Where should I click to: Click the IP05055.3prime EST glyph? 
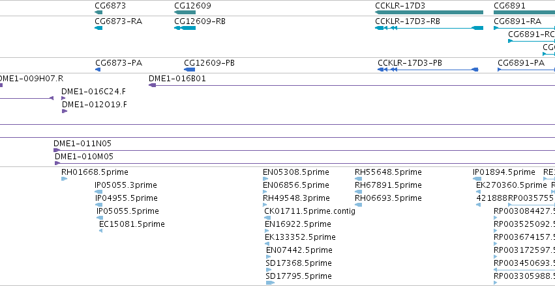click(x=98, y=192)
